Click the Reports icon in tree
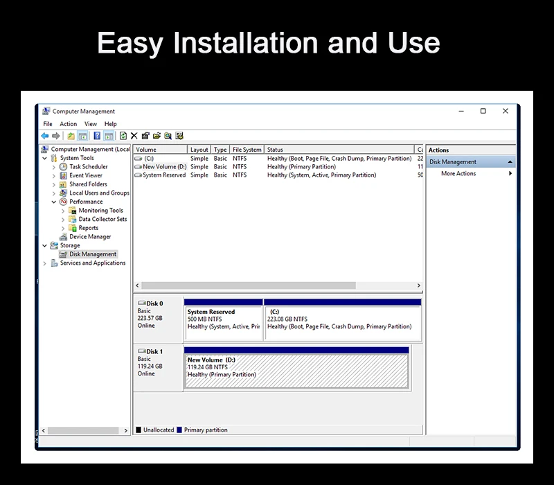The image size is (554, 485). (x=73, y=228)
